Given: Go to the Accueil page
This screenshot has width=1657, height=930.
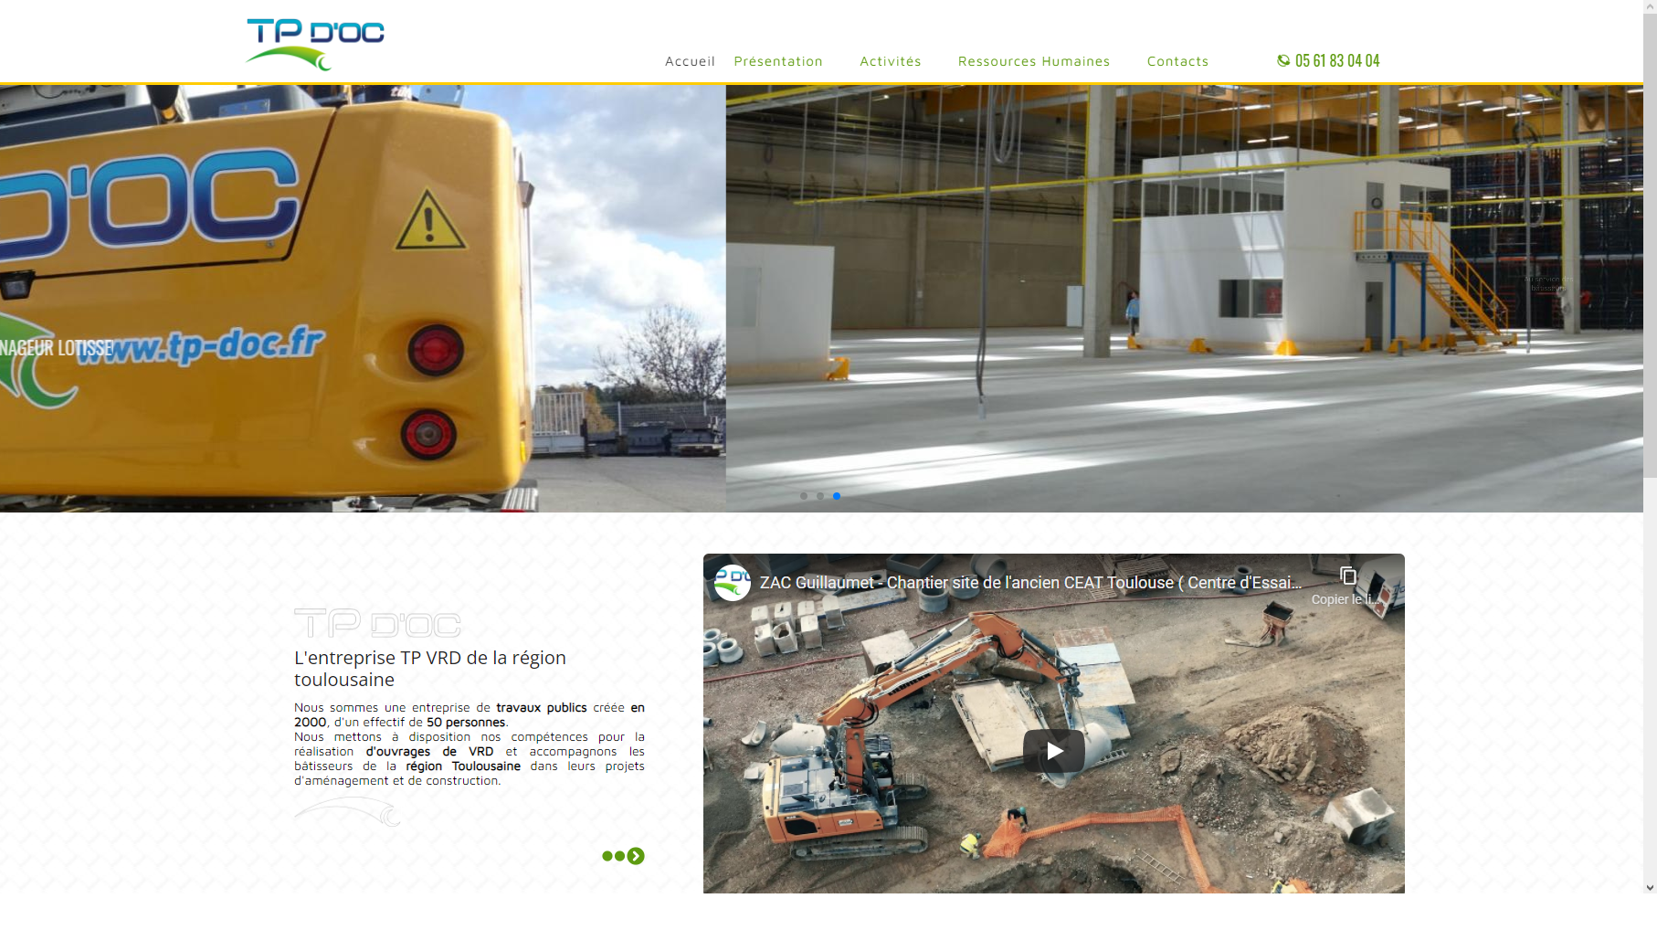Looking at the screenshot, I should (690, 61).
